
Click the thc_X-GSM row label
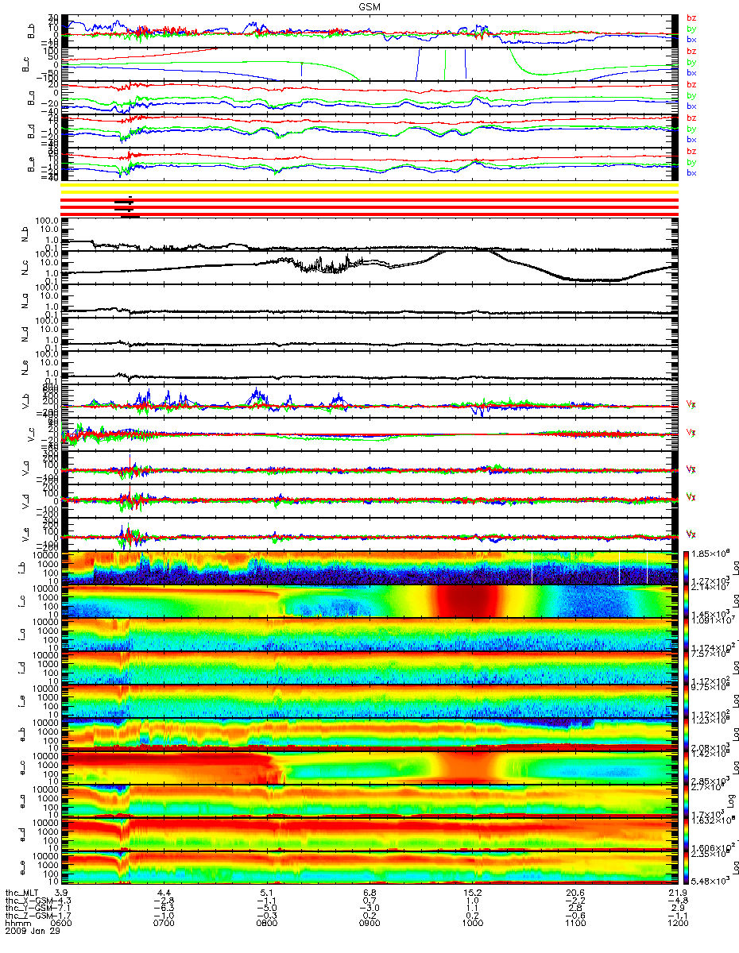coord(30,901)
